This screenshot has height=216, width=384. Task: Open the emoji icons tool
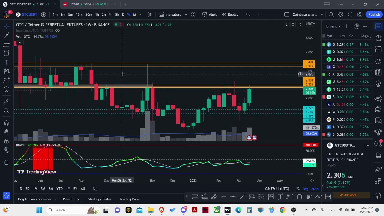pyautogui.click(x=6, y=89)
